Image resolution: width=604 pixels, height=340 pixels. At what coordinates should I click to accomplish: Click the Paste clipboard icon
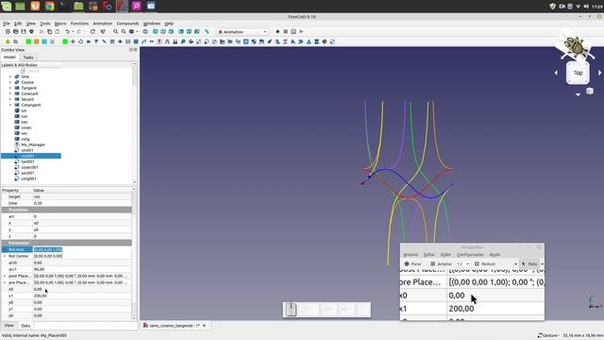click(58, 31)
